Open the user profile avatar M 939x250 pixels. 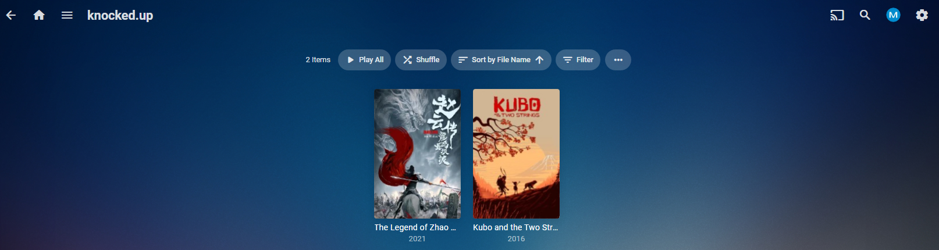point(893,15)
